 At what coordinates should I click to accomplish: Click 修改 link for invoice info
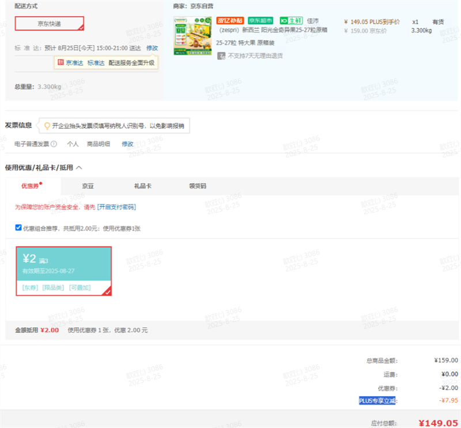(x=127, y=144)
